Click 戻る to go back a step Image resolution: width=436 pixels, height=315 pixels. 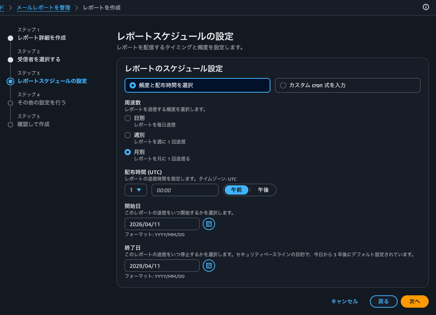tap(383, 301)
